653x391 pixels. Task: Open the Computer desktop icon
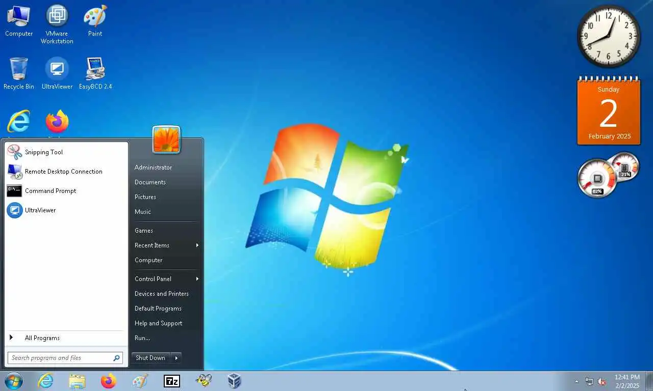click(19, 20)
